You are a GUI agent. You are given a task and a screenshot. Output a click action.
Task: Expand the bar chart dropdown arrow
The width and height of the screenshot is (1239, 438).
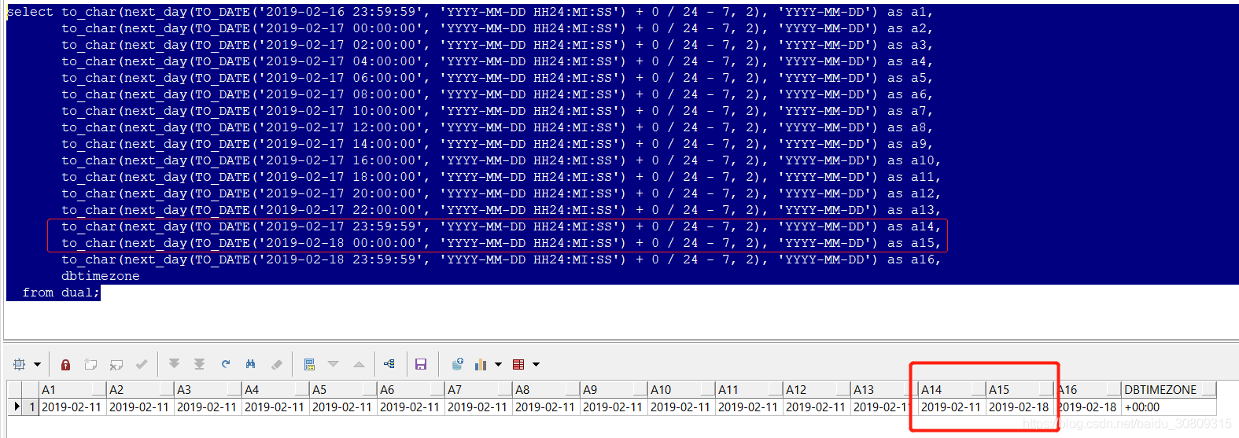(498, 365)
